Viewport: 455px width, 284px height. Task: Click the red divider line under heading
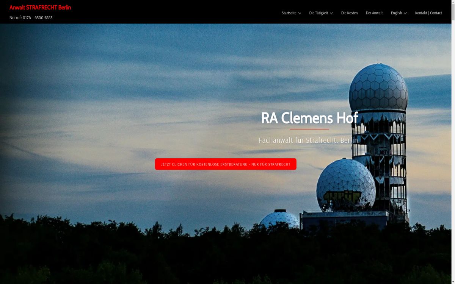(x=309, y=129)
